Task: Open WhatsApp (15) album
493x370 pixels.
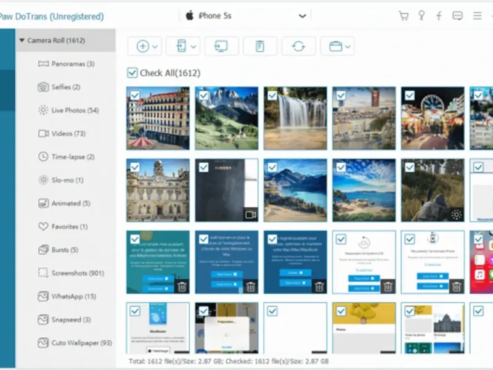Action: pyautogui.click(x=67, y=297)
